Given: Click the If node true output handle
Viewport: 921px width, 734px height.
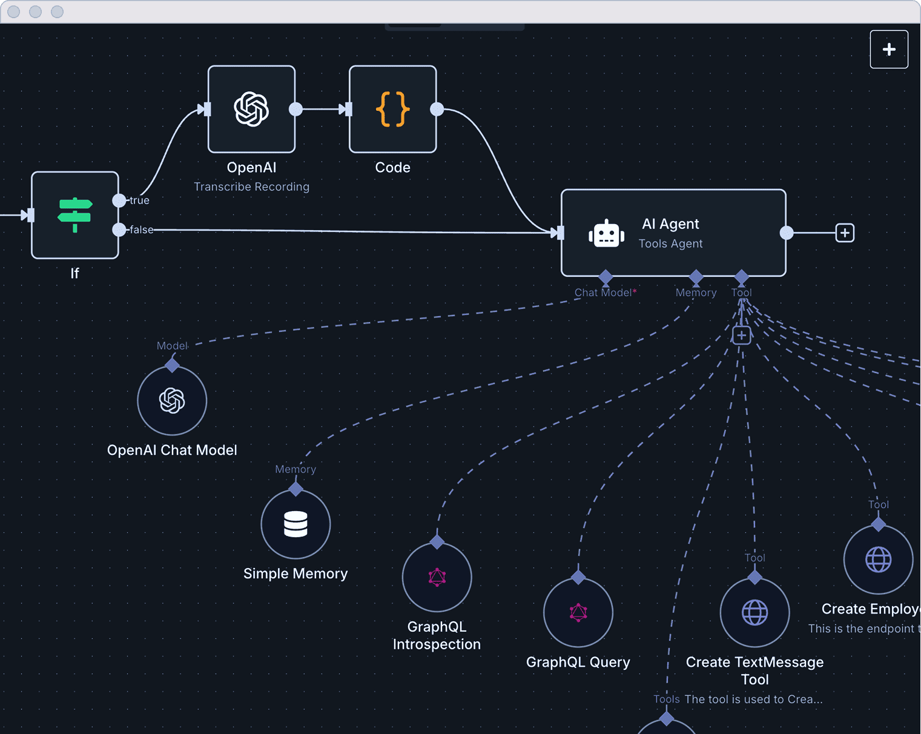Looking at the screenshot, I should point(119,200).
